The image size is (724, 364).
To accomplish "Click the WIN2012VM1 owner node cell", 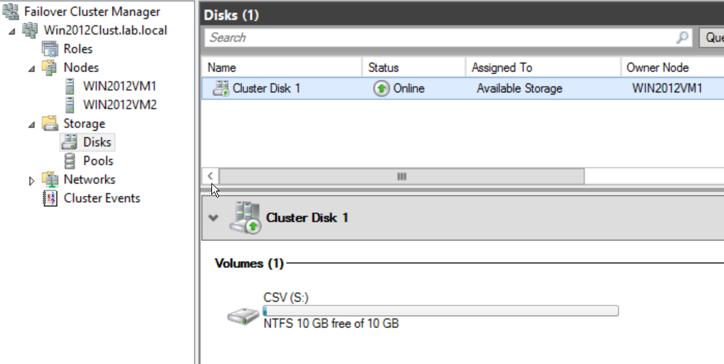I will (x=667, y=88).
